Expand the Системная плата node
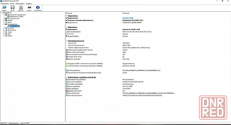231x125 pixels. (4, 19)
